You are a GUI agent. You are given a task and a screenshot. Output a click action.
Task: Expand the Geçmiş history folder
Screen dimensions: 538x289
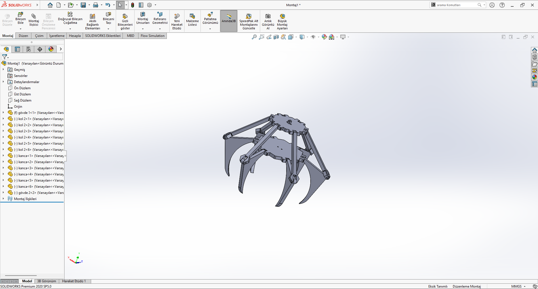(3, 70)
